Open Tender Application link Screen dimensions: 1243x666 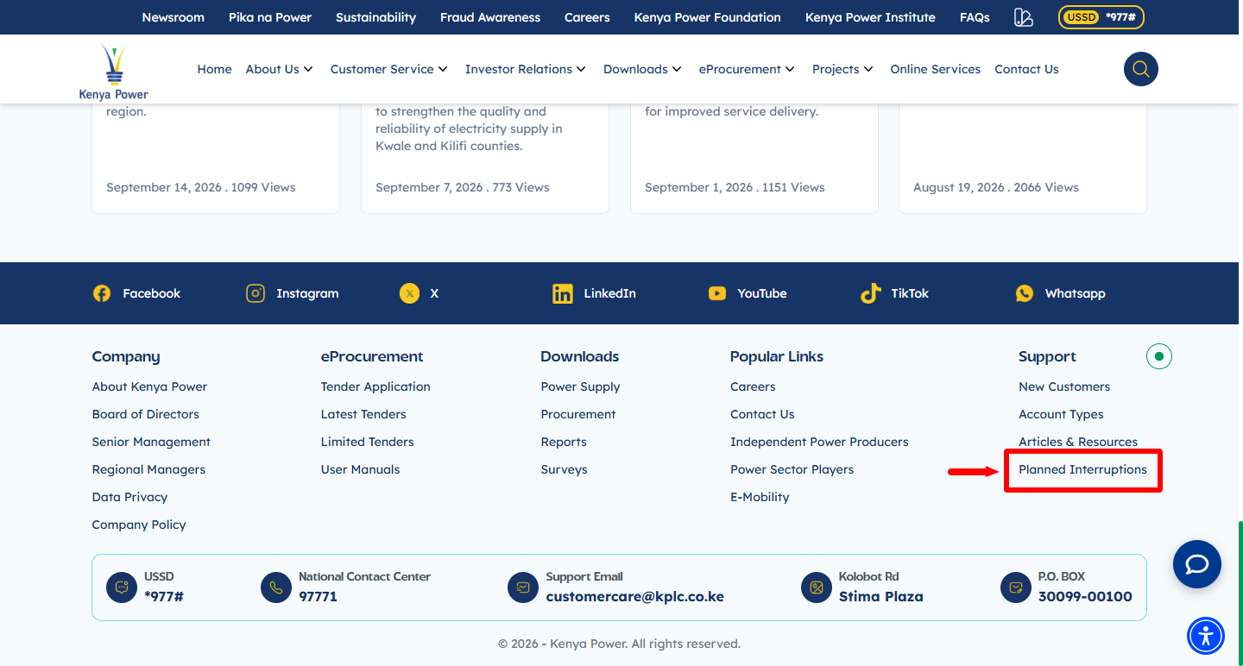375,386
